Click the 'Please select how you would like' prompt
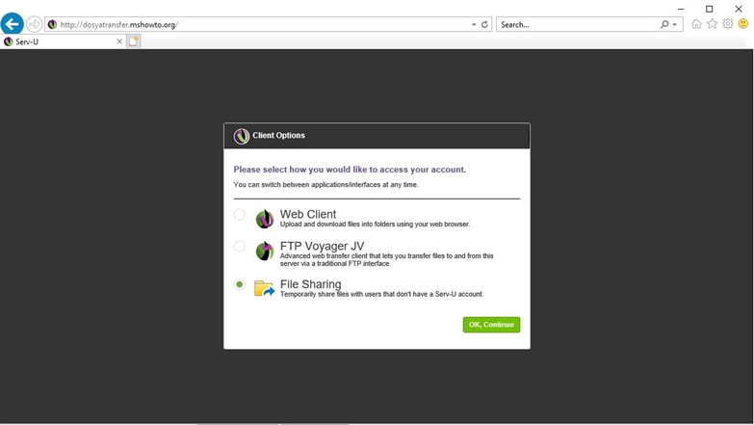 click(350, 170)
